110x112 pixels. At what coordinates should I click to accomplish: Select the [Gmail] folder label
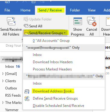click(11, 74)
